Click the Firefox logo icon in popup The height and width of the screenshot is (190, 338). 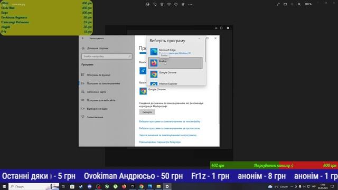[154, 63]
